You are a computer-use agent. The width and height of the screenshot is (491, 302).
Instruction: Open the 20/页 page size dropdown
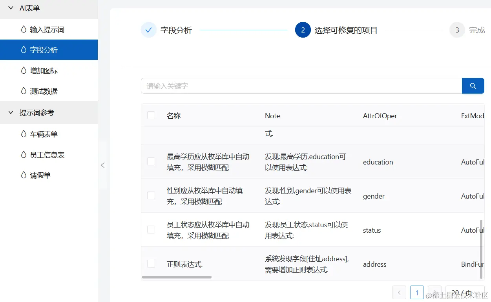tap(465, 293)
